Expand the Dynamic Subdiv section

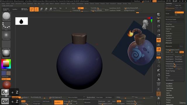point(170,27)
